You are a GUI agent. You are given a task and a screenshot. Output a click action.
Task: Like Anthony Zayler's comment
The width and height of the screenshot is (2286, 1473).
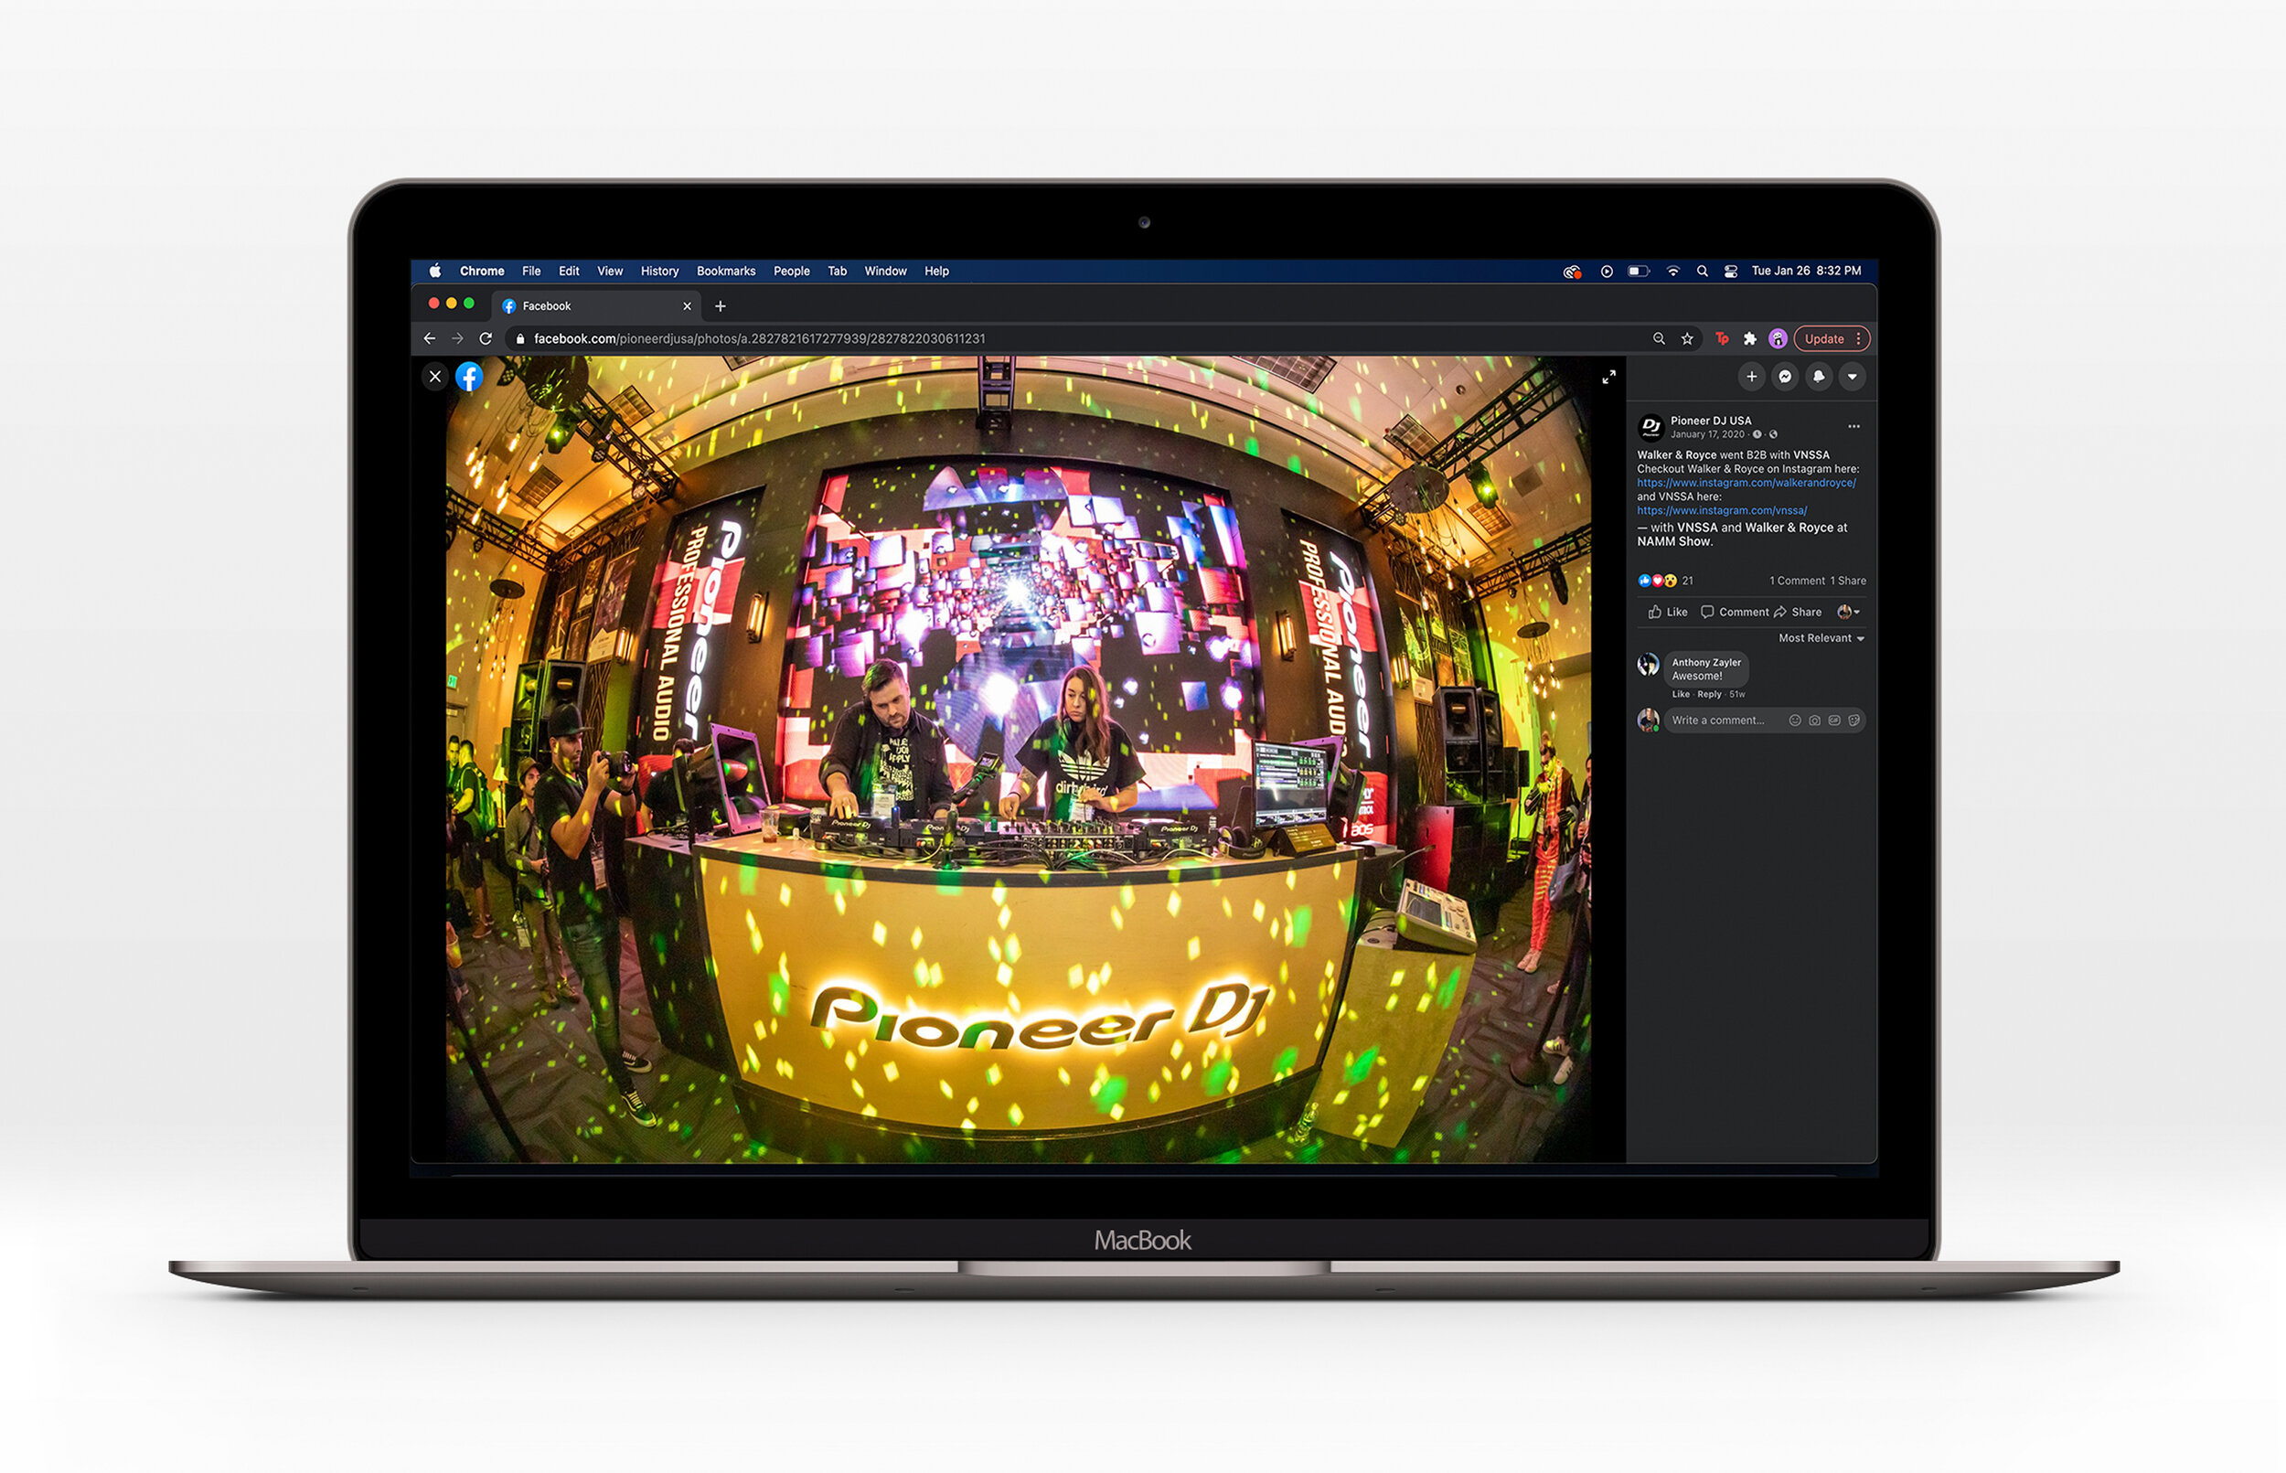click(x=1681, y=694)
